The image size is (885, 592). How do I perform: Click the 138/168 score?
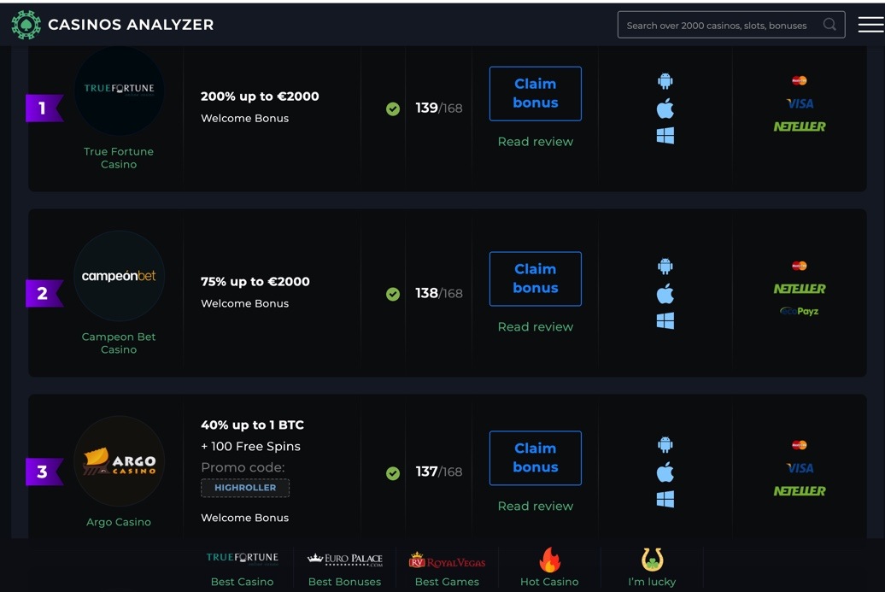coord(438,294)
